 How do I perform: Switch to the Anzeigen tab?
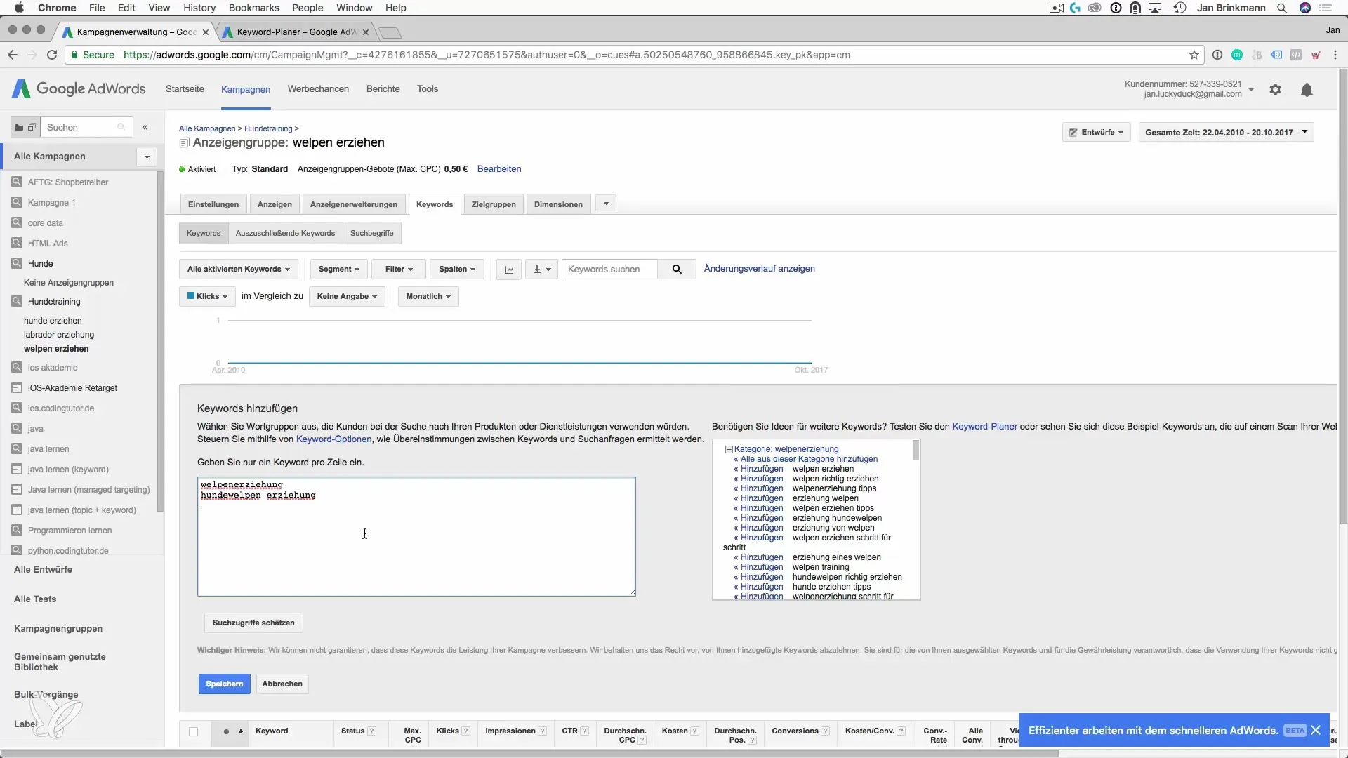275,204
